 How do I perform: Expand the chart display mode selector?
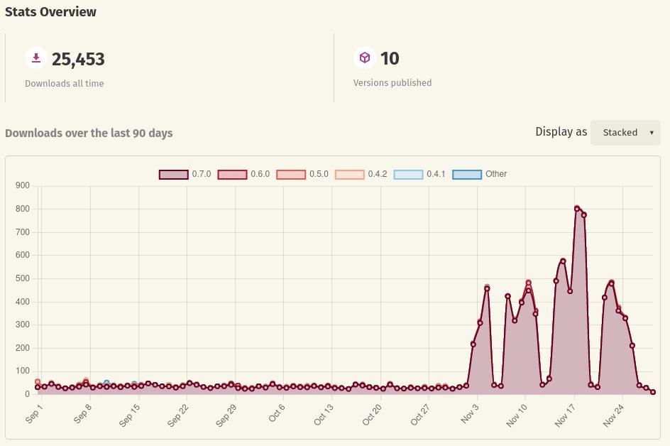625,133
